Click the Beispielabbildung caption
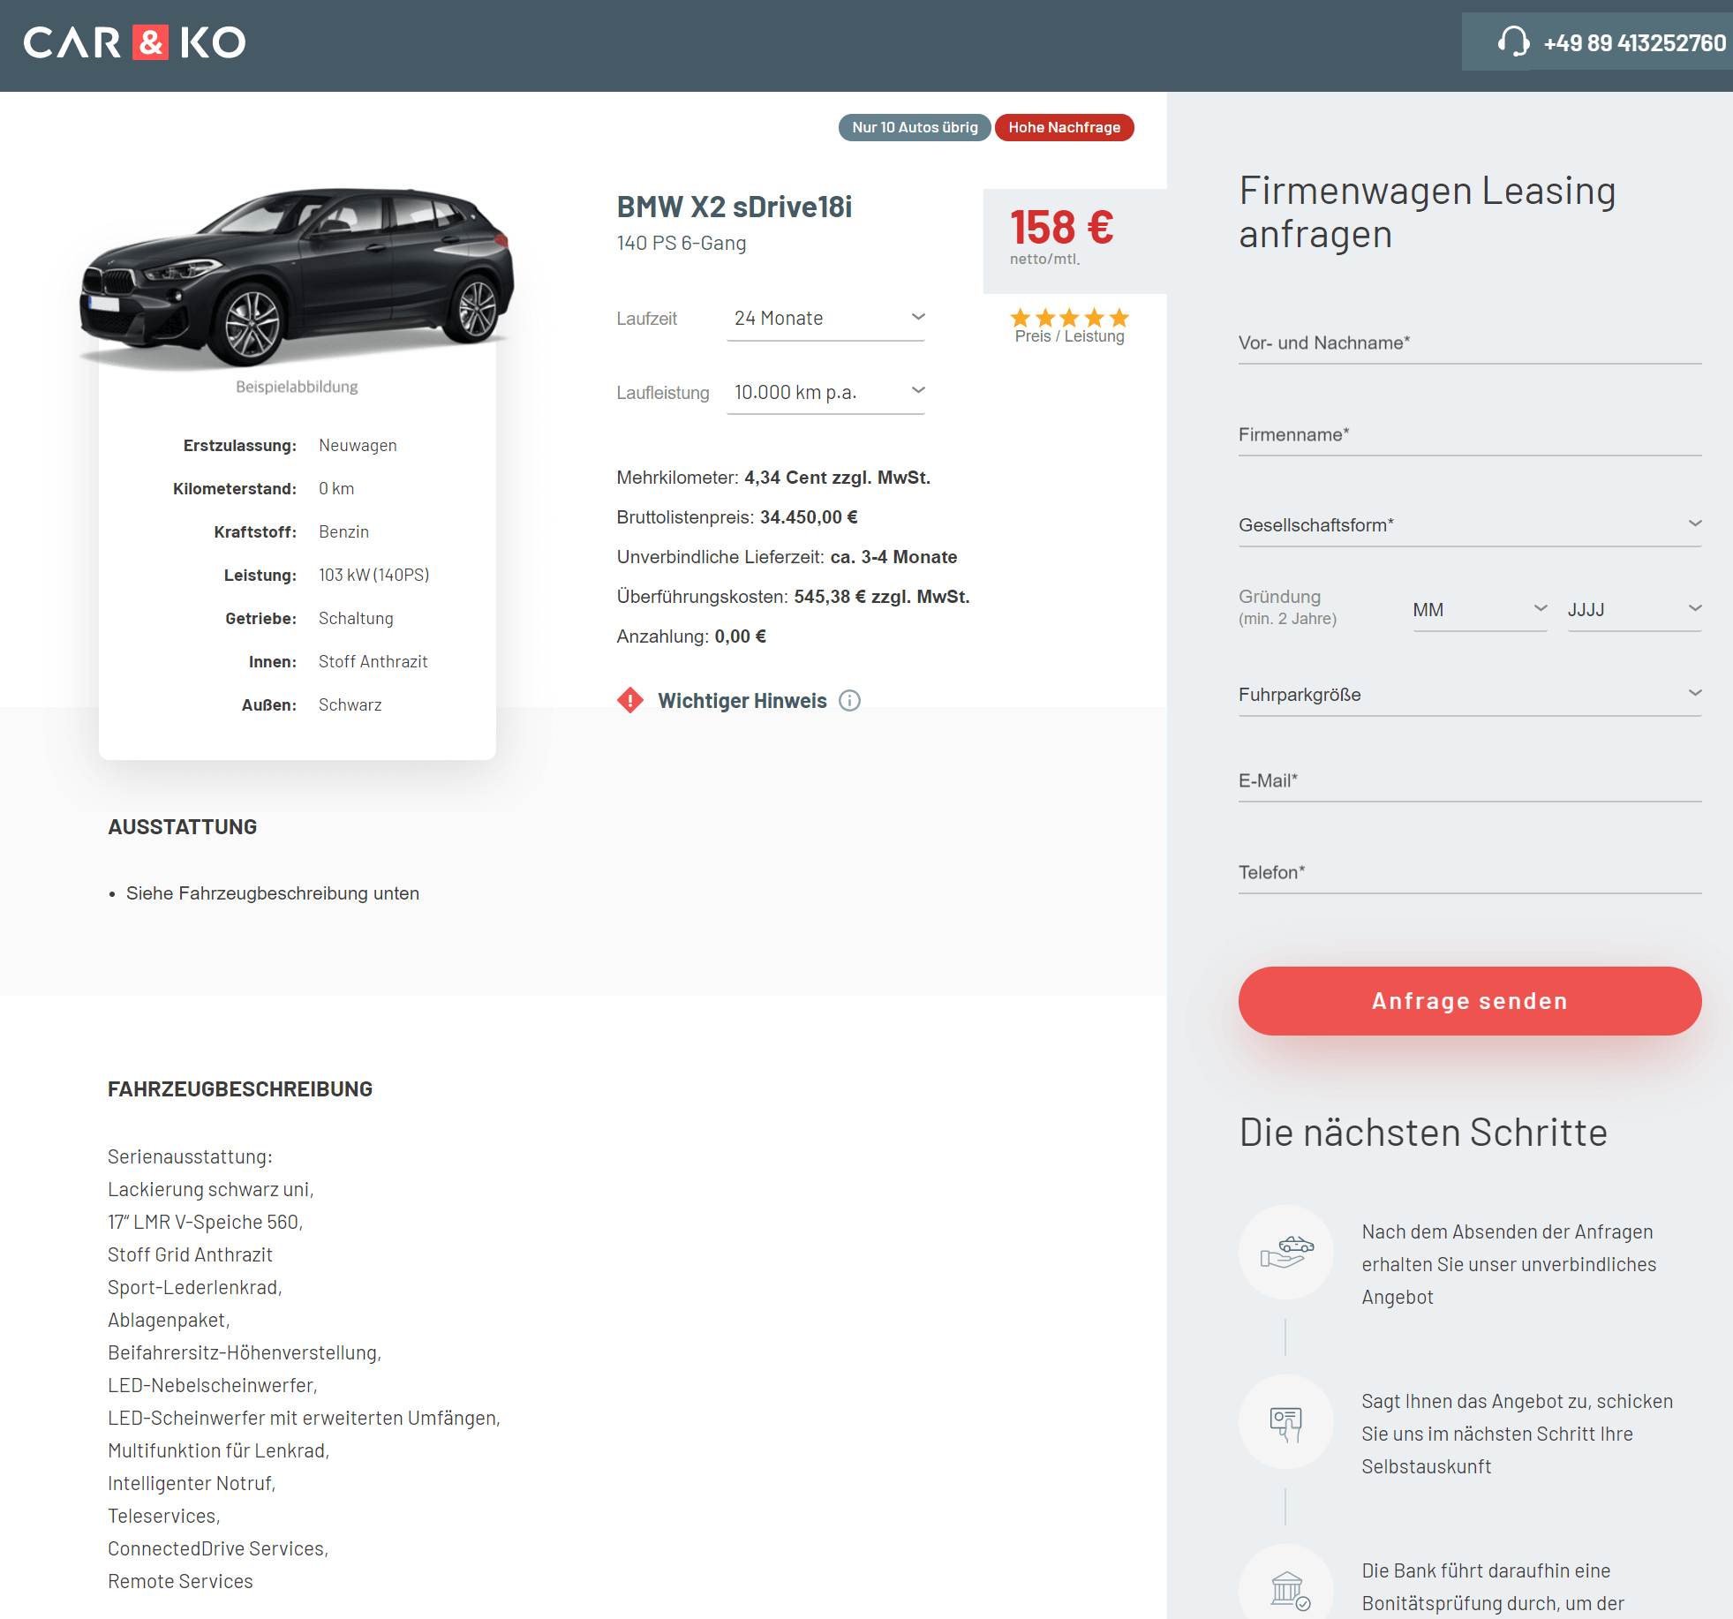The height and width of the screenshot is (1619, 1733). (x=297, y=387)
